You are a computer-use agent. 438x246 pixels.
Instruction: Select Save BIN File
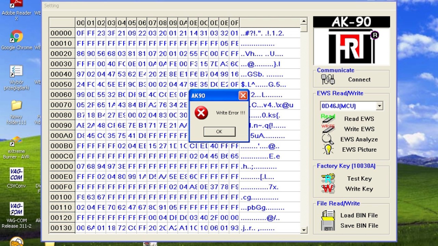coord(359,226)
